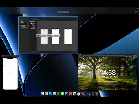Viewport: 139px width, 104px height.
Task: Click the first view controller scene in storyboard
Action: tap(44, 37)
